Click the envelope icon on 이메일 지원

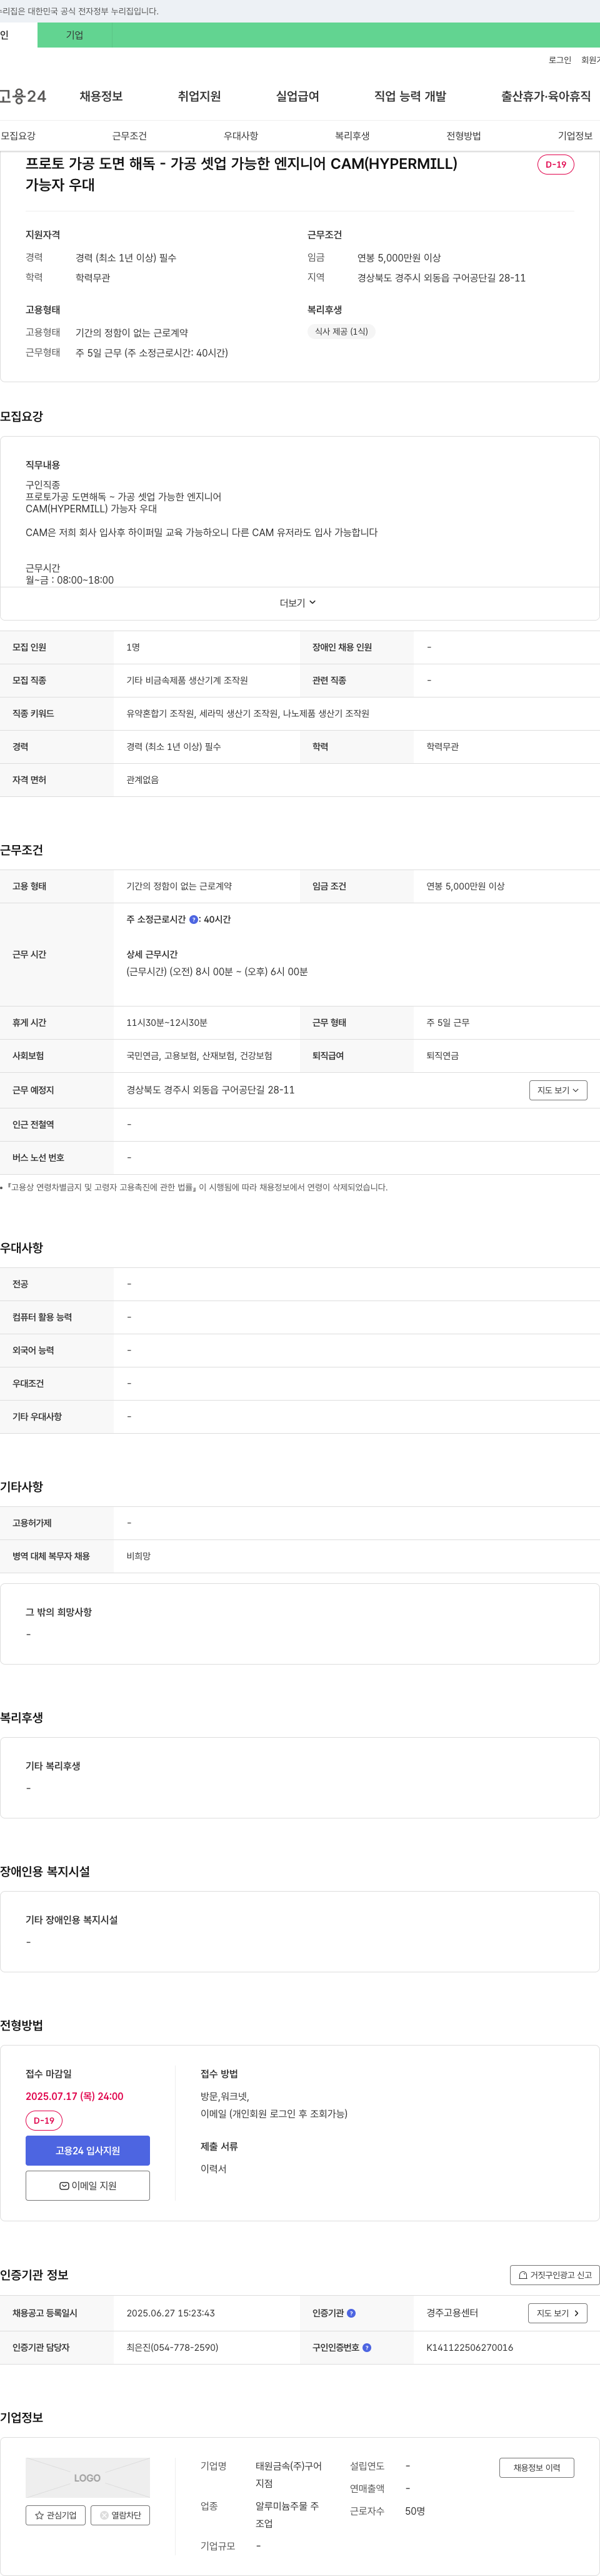coord(64,2186)
